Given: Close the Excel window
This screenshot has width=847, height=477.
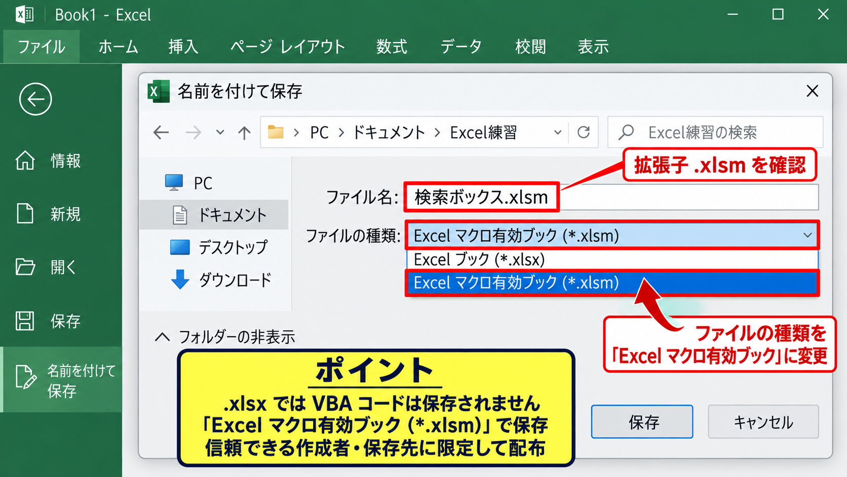Looking at the screenshot, I should click(823, 14).
